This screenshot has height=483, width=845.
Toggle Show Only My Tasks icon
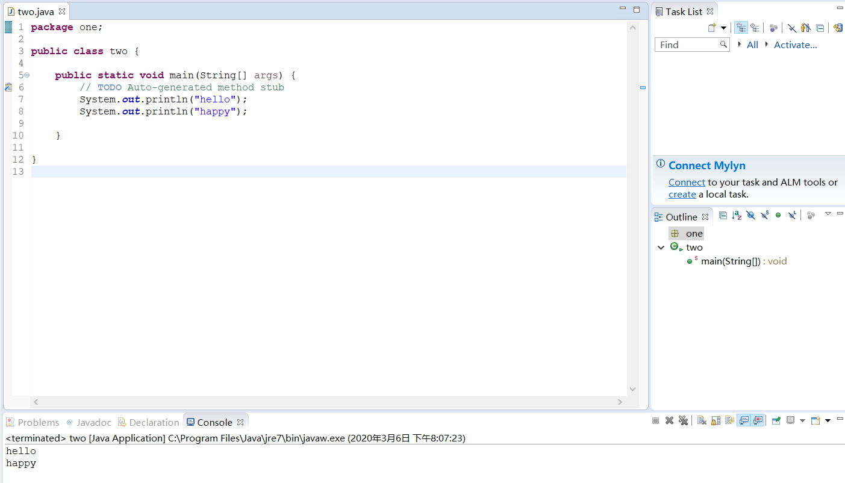pyautogui.click(x=806, y=28)
